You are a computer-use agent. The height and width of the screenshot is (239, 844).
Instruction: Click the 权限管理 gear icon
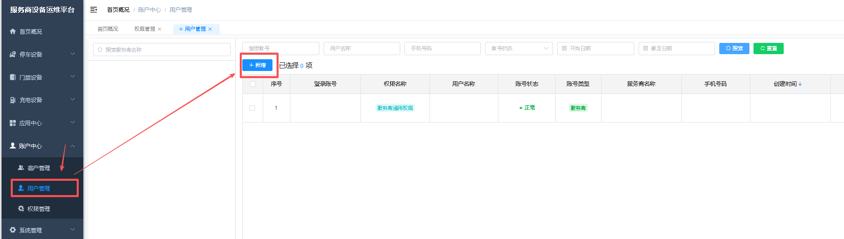21,208
